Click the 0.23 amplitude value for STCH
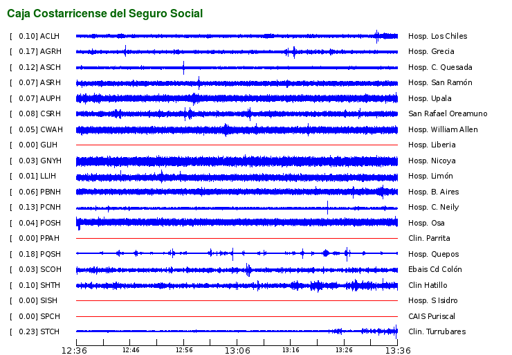Screen dimensions: 512x355 pyautogui.click(x=27, y=332)
